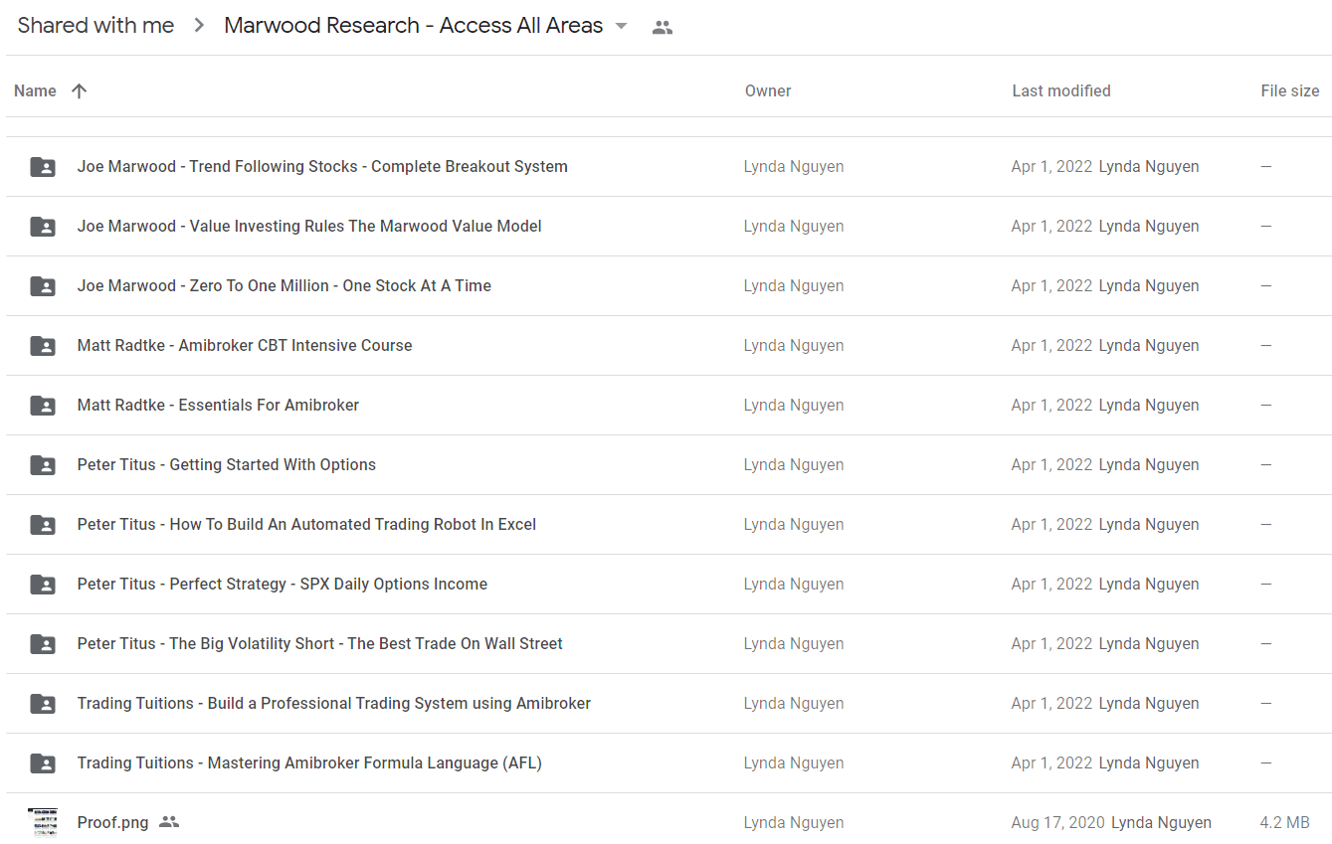Select Matt Radtke - Essentials For Amibroker name
This screenshot has width=1332, height=844.
click(218, 406)
